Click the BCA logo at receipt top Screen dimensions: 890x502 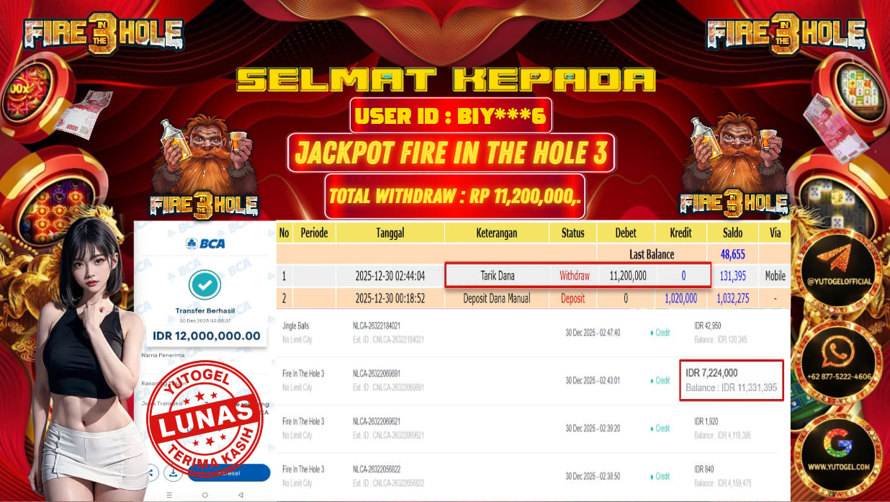point(205,243)
